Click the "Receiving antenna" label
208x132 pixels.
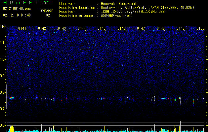click(x=76, y=16)
